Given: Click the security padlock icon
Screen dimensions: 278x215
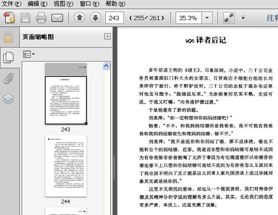Looking at the screenshot, I should coord(8,37).
